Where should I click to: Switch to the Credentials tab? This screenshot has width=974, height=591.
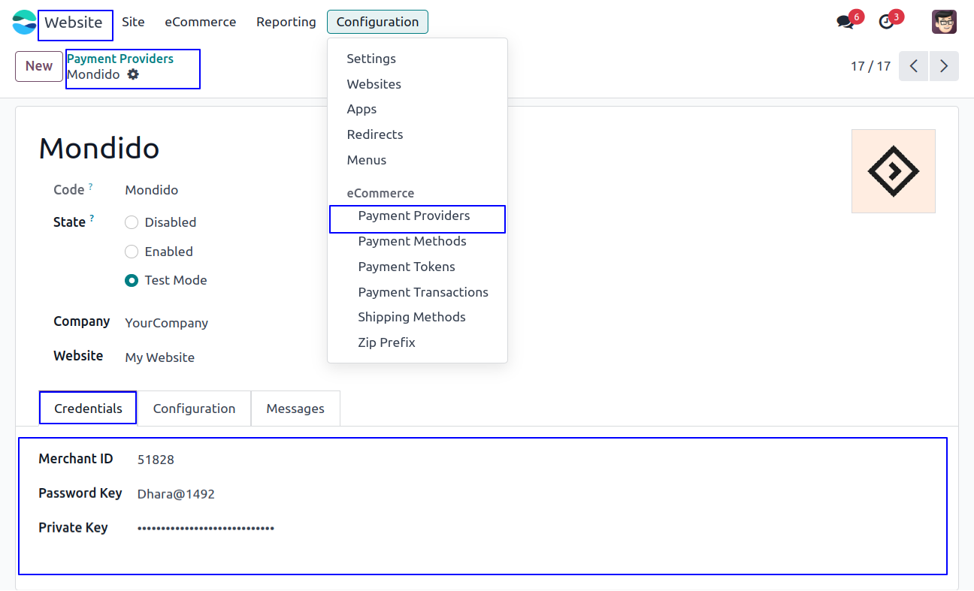(x=88, y=408)
